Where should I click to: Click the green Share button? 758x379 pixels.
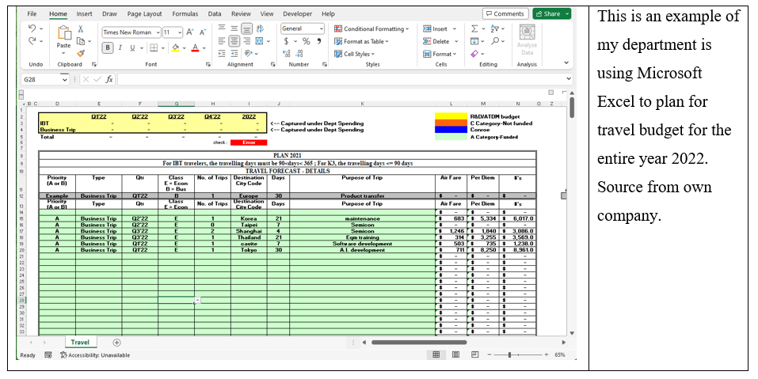point(551,13)
